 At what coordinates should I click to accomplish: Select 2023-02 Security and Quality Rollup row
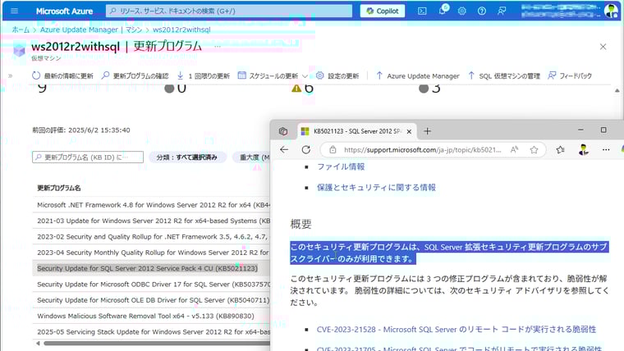(151, 236)
